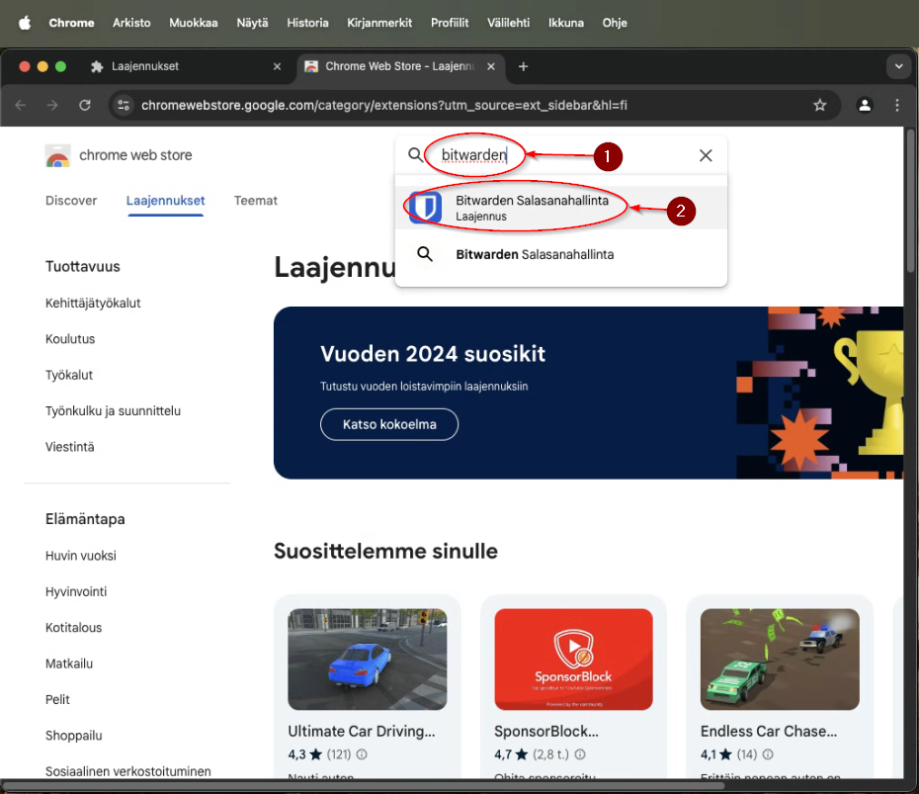Viewport: 919px width, 794px height.
Task: Click the address bar URL
Action: point(383,105)
